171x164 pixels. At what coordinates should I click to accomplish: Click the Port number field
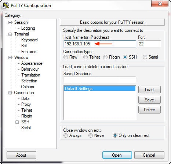click(x=149, y=44)
